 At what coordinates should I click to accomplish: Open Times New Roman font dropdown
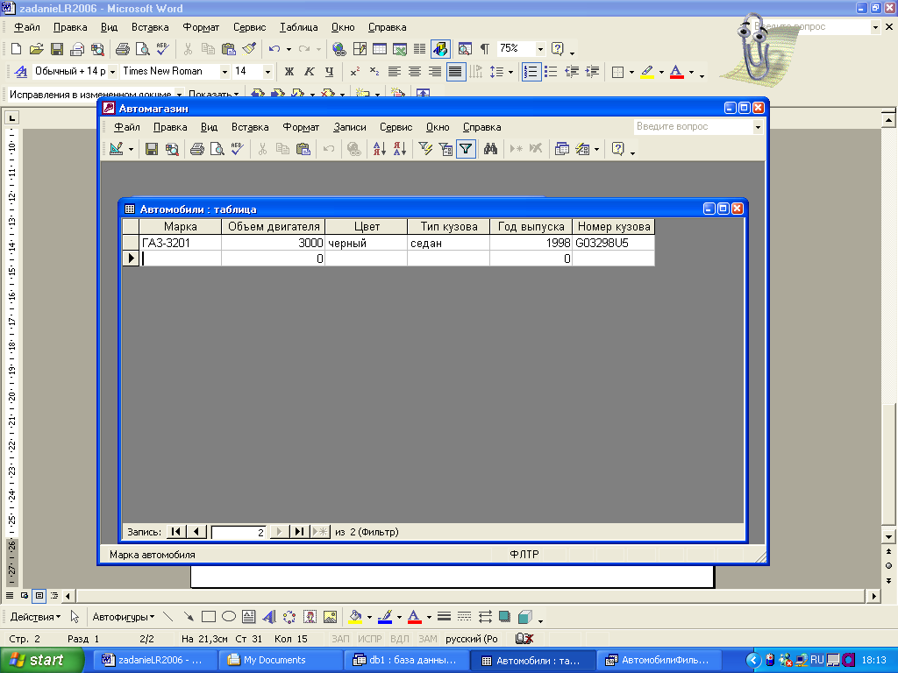[x=224, y=72]
